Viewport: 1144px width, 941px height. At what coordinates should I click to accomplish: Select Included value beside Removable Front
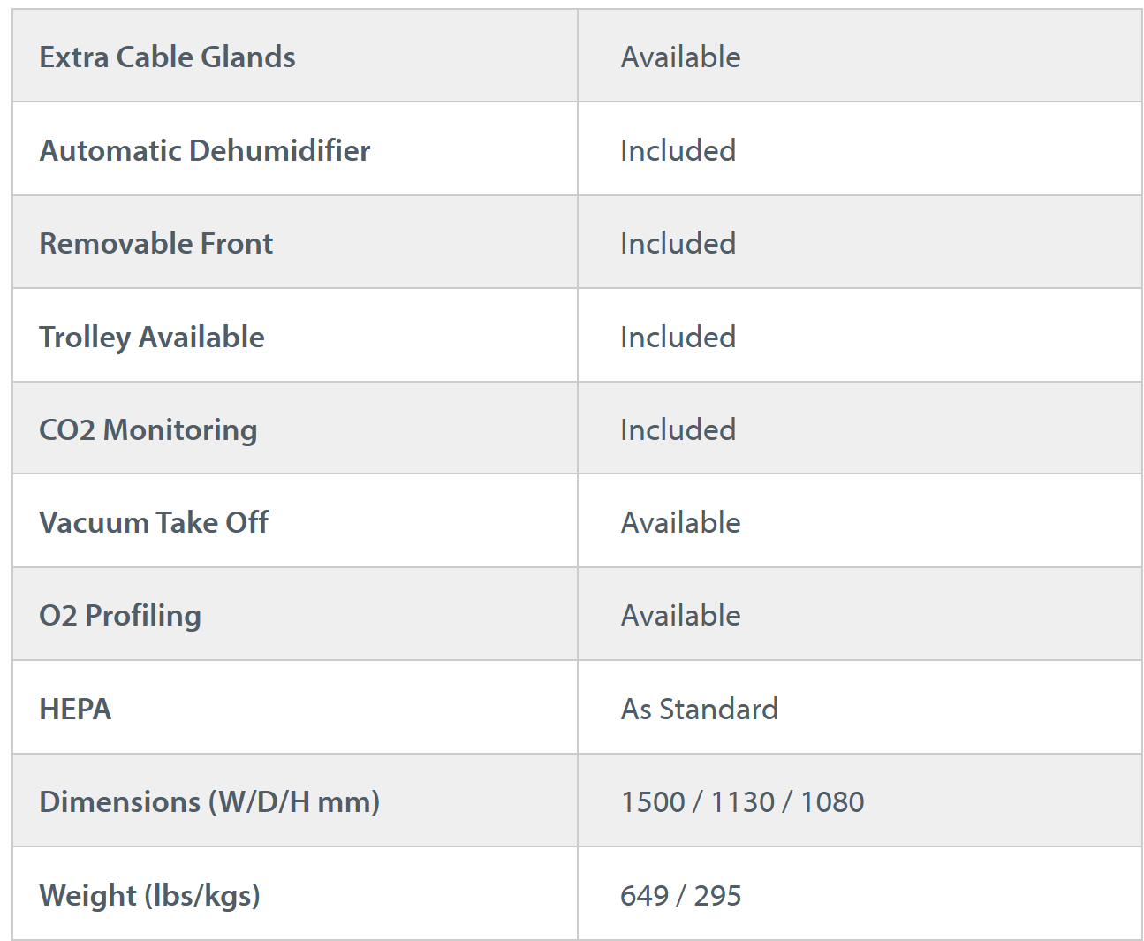click(x=678, y=244)
